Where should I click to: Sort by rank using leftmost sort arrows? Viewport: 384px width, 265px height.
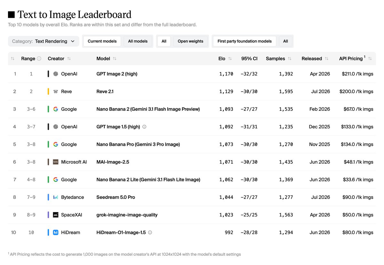point(12,59)
